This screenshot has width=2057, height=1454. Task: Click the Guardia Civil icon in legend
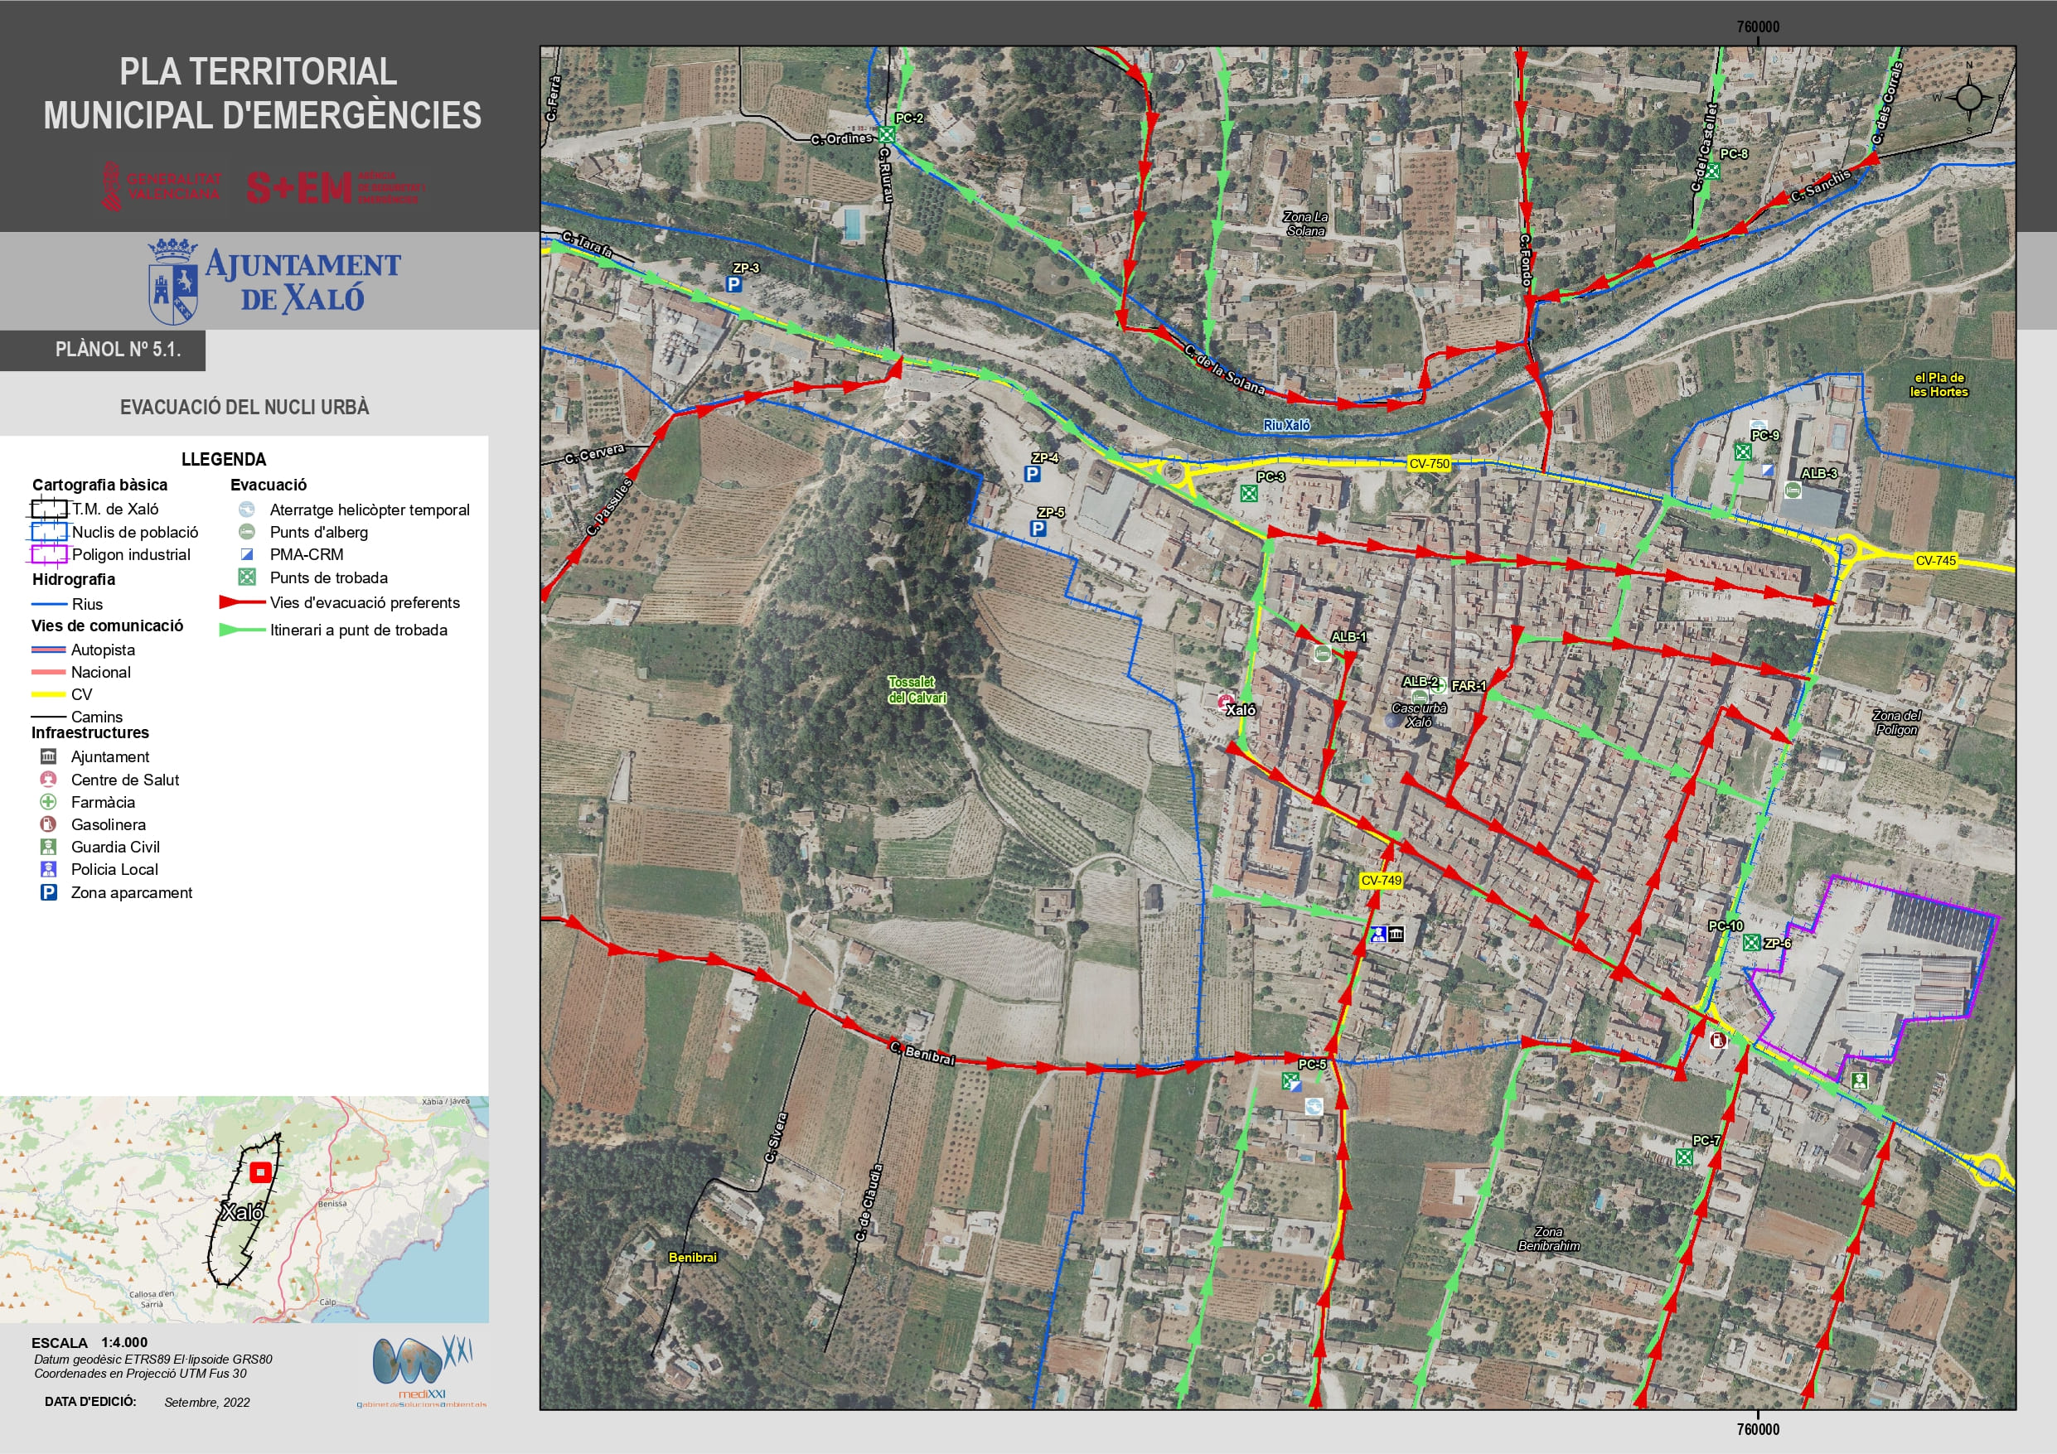[x=48, y=847]
